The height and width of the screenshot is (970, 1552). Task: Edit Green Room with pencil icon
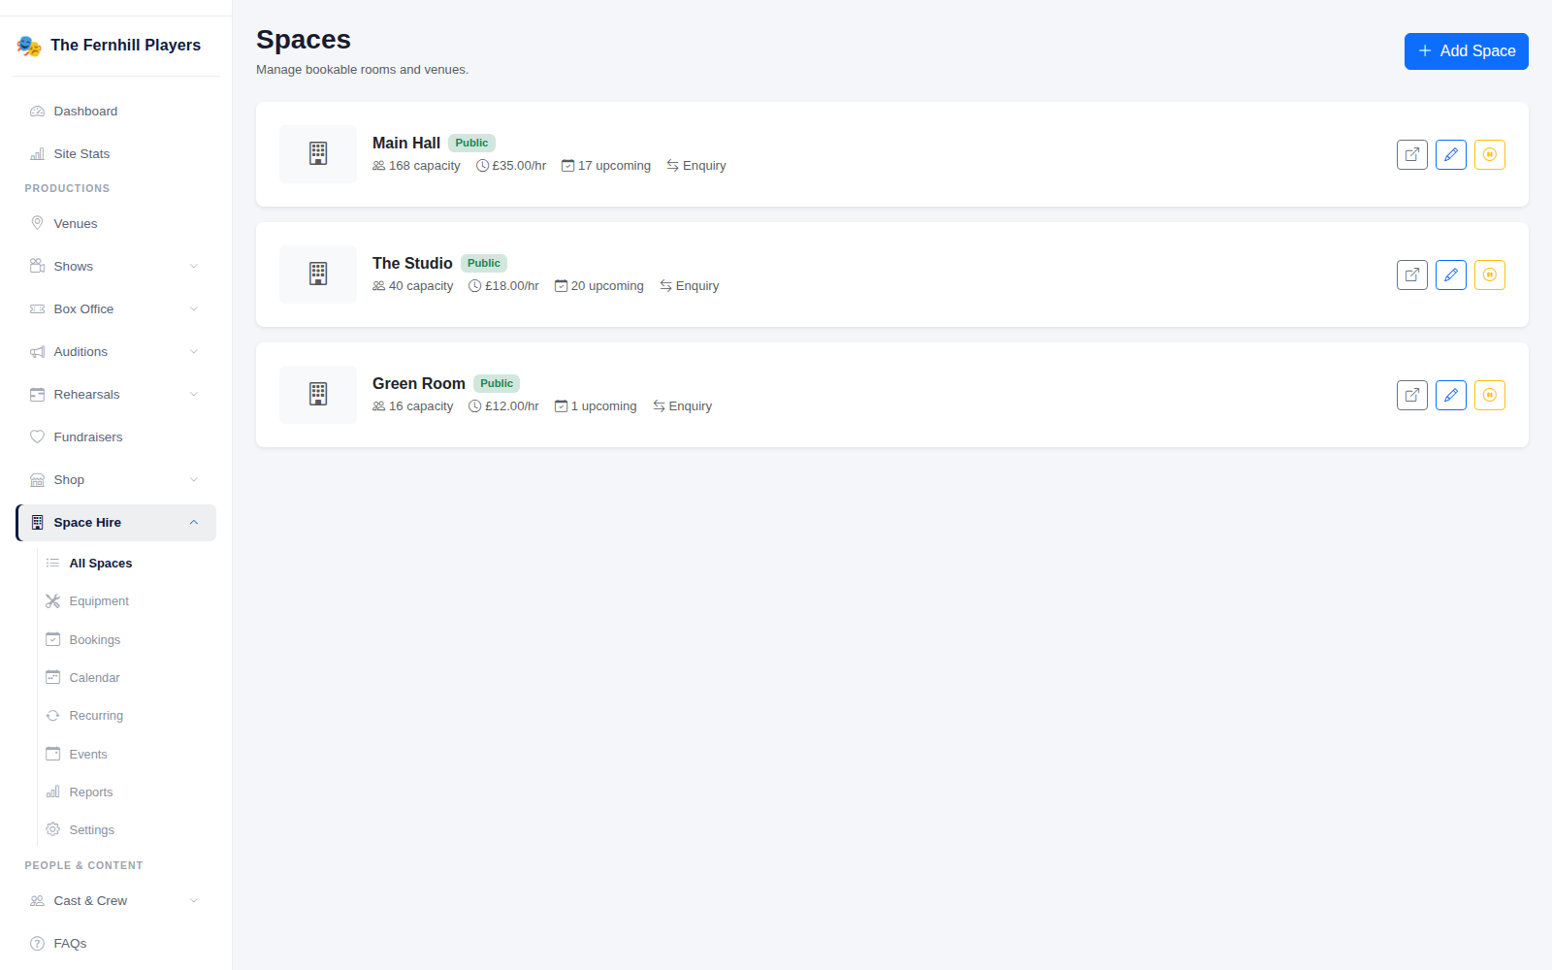tap(1451, 395)
